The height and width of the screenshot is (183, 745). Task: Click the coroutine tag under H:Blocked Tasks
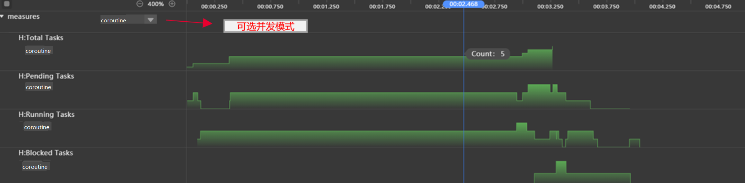[x=35, y=167]
